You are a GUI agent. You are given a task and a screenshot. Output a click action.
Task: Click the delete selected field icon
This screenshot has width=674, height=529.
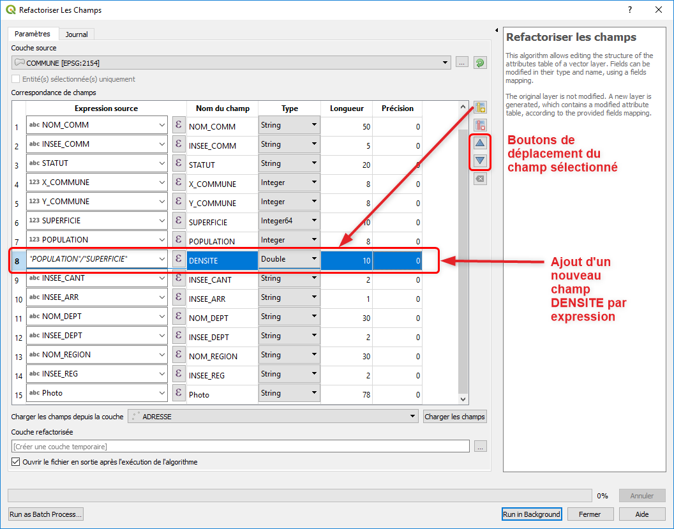coord(480,125)
